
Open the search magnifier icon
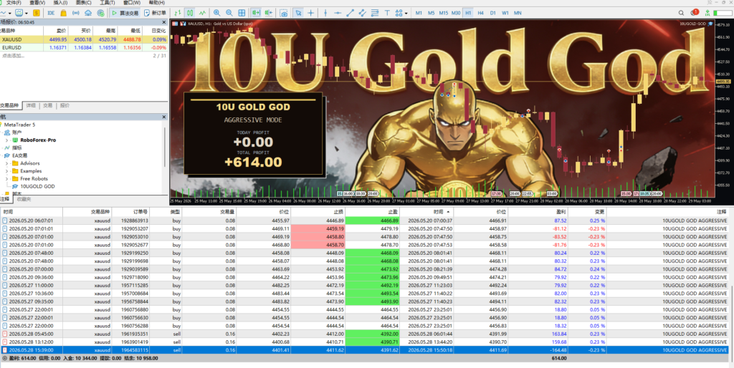(681, 13)
